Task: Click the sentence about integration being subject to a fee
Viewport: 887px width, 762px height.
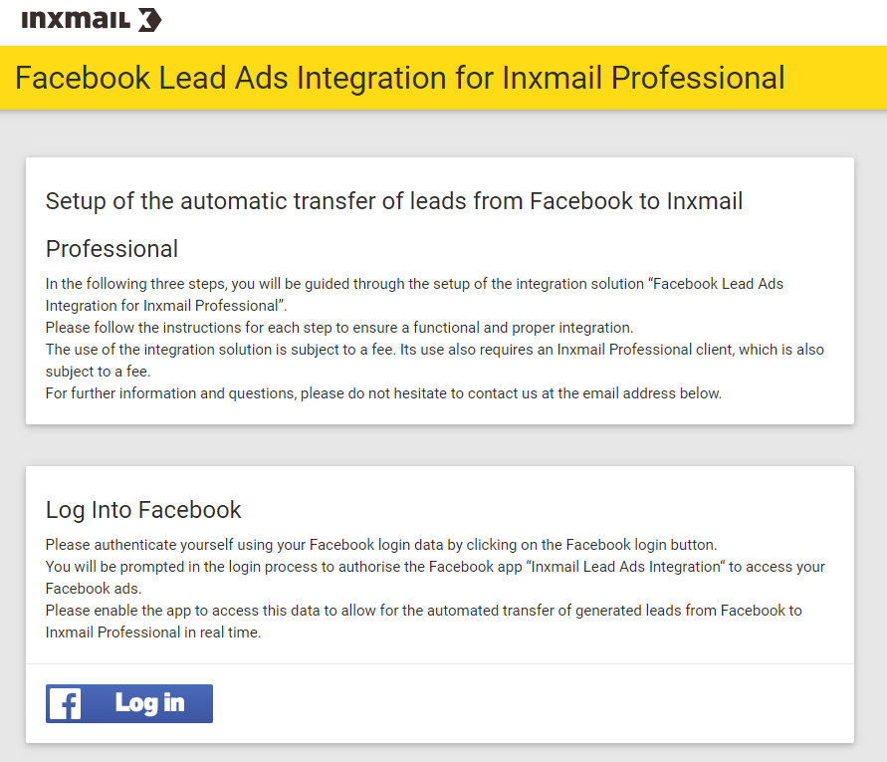Action: (434, 360)
